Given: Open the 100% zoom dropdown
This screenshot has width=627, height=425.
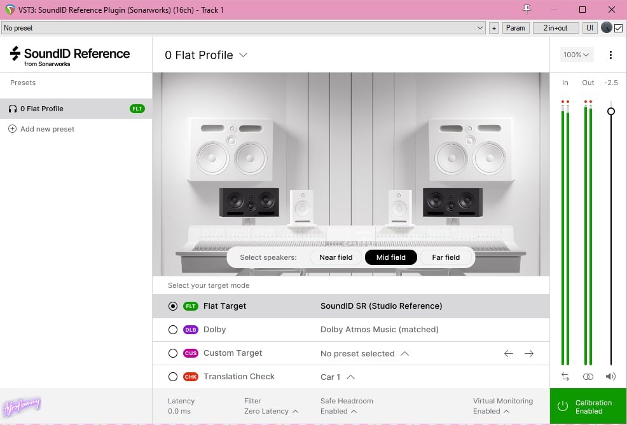Looking at the screenshot, I should tap(577, 55).
